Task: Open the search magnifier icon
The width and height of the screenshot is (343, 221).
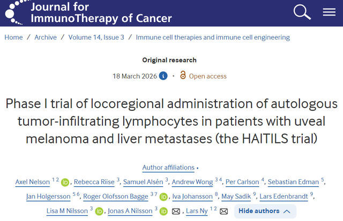Action: [x=302, y=13]
